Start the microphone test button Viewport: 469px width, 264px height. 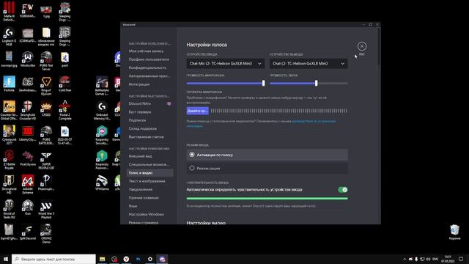[197, 111]
